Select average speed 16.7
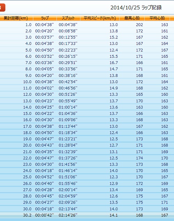This screenshot has height=221, width=174. click(114, 63)
